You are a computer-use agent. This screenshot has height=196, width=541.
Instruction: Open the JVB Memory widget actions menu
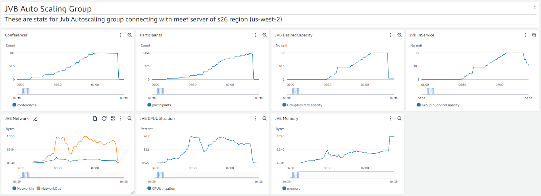pyautogui.click(x=391, y=119)
